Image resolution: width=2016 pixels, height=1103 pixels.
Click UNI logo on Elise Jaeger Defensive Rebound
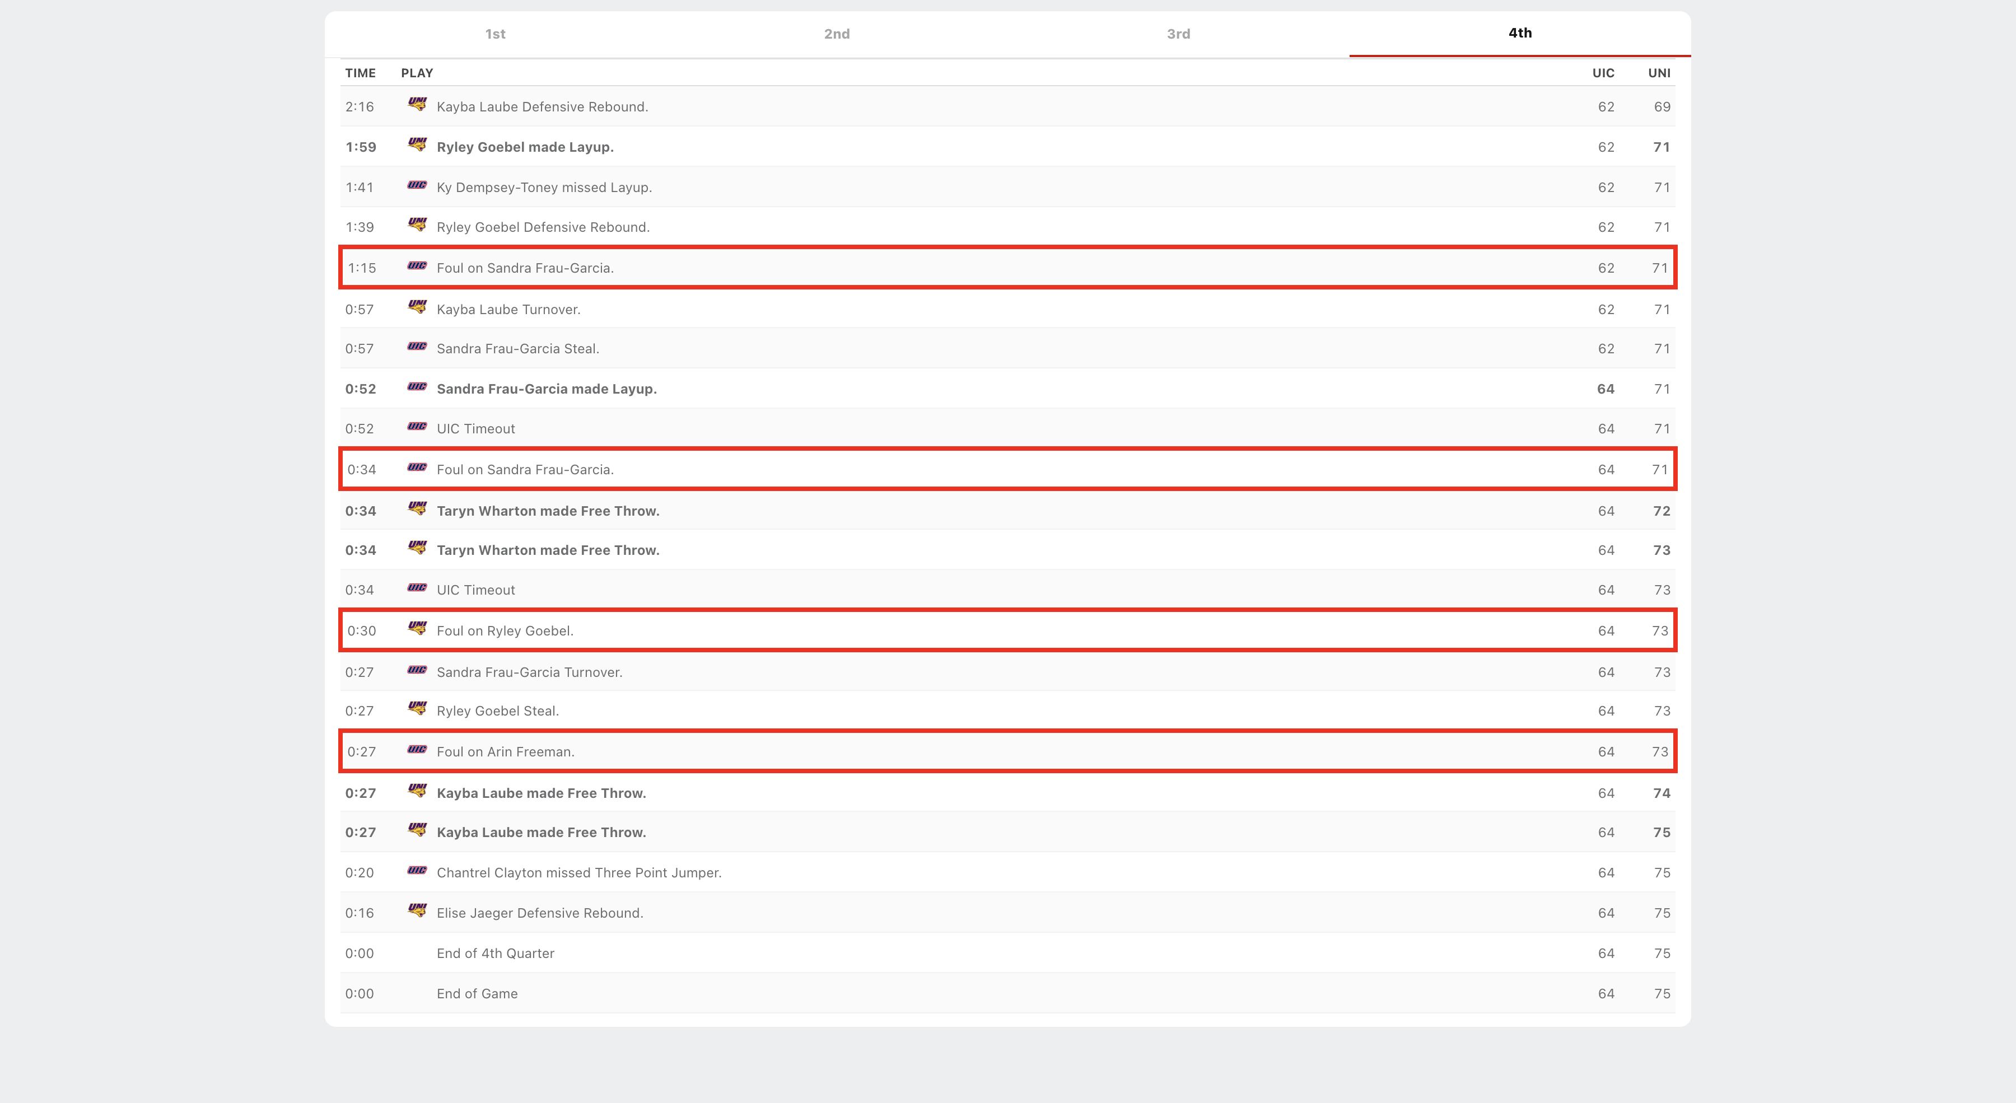pyautogui.click(x=417, y=910)
